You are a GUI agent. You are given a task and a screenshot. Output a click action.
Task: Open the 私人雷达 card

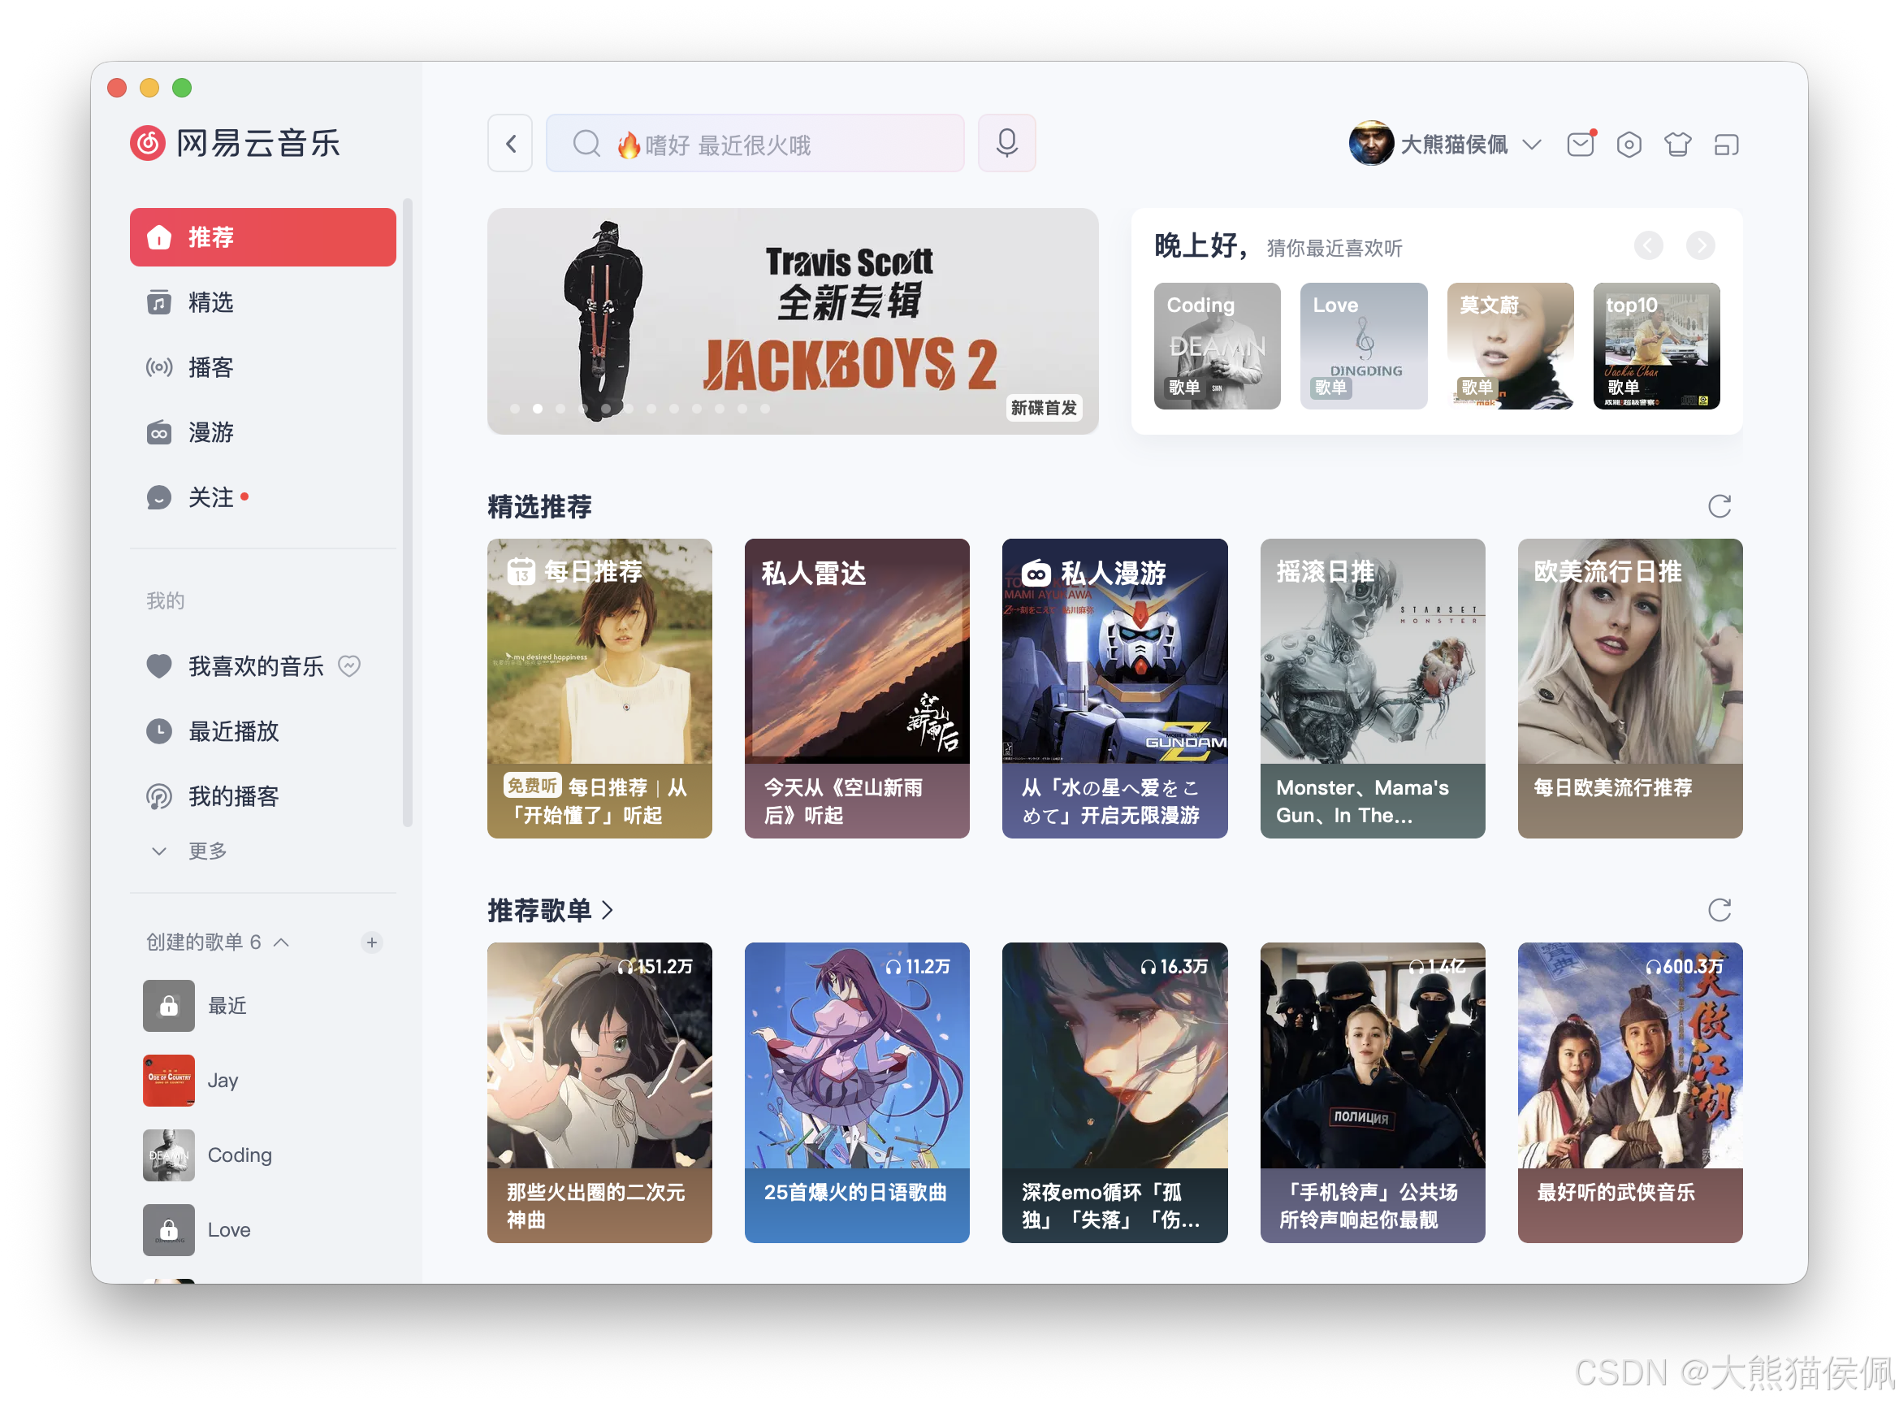coord(856,688)
